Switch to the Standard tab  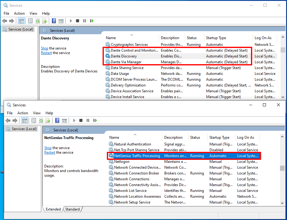click(x=72, y=209)
